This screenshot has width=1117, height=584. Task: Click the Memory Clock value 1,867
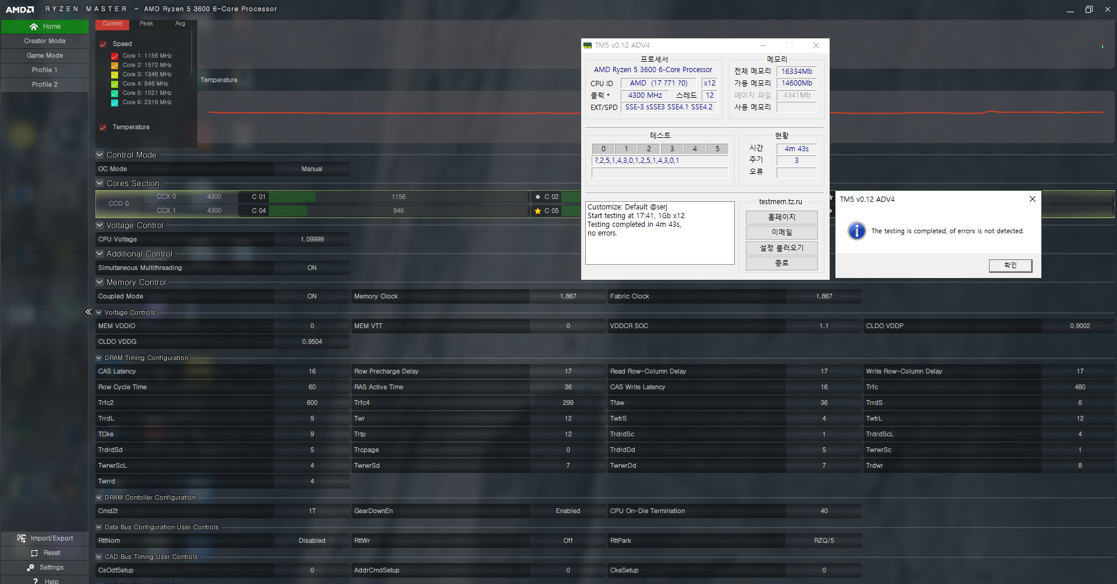[x=568, y=297]
